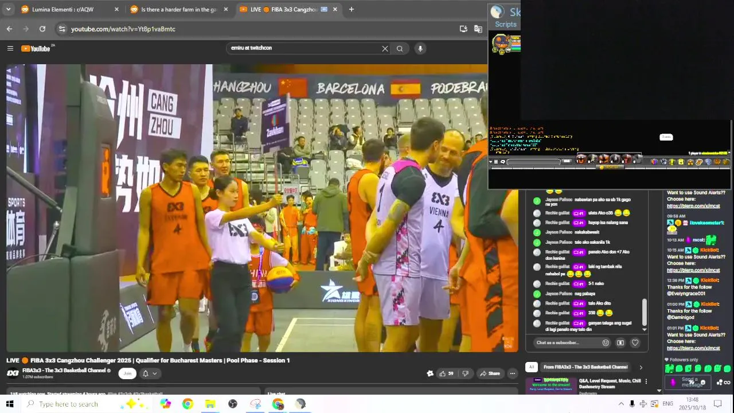Open the Windows Start menu
The image size is (734, 413).
[10, 404]
